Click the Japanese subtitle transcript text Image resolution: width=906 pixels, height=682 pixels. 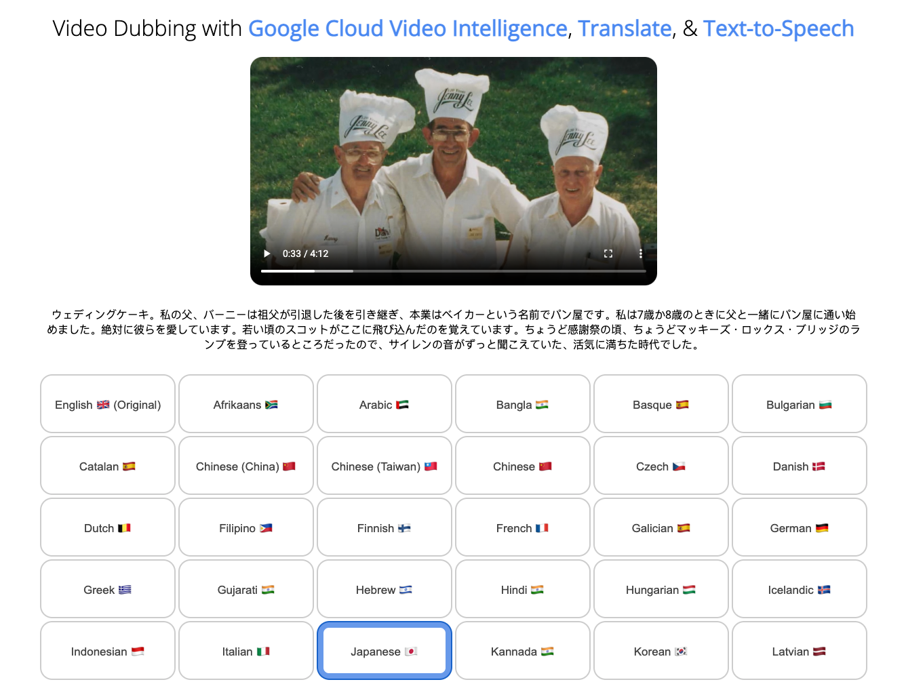(x=453, y=329)
